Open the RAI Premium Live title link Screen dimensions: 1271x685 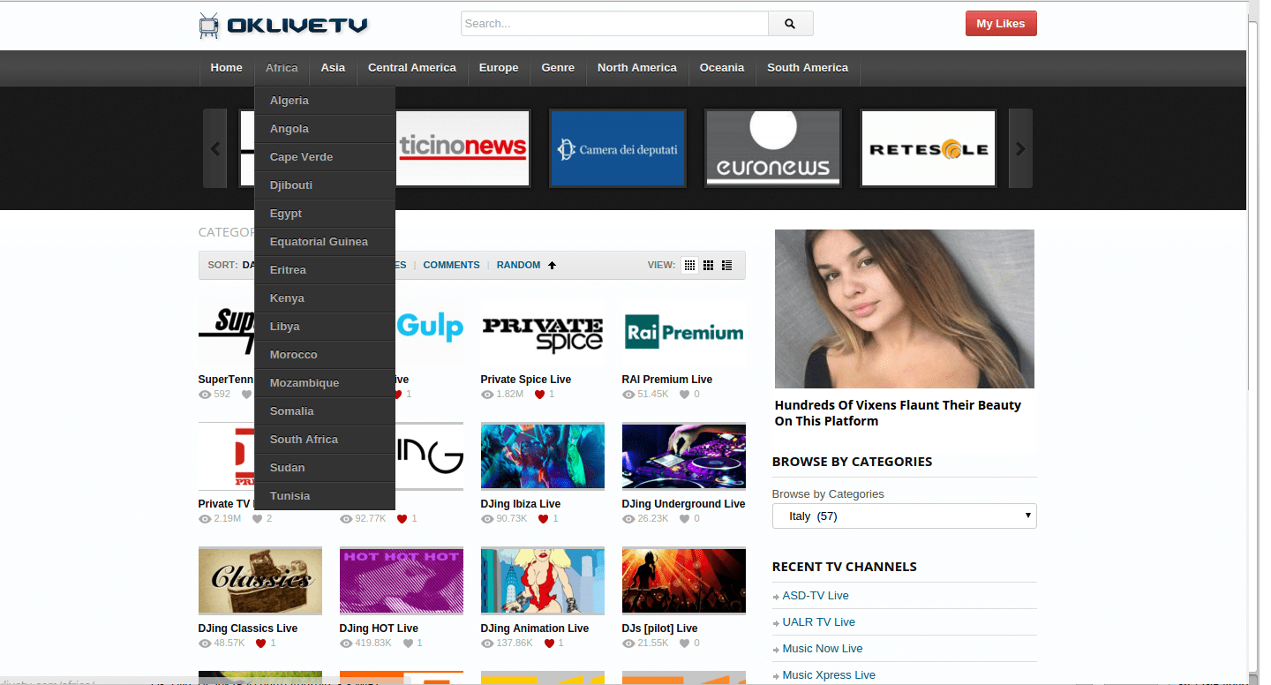(666, 380)
